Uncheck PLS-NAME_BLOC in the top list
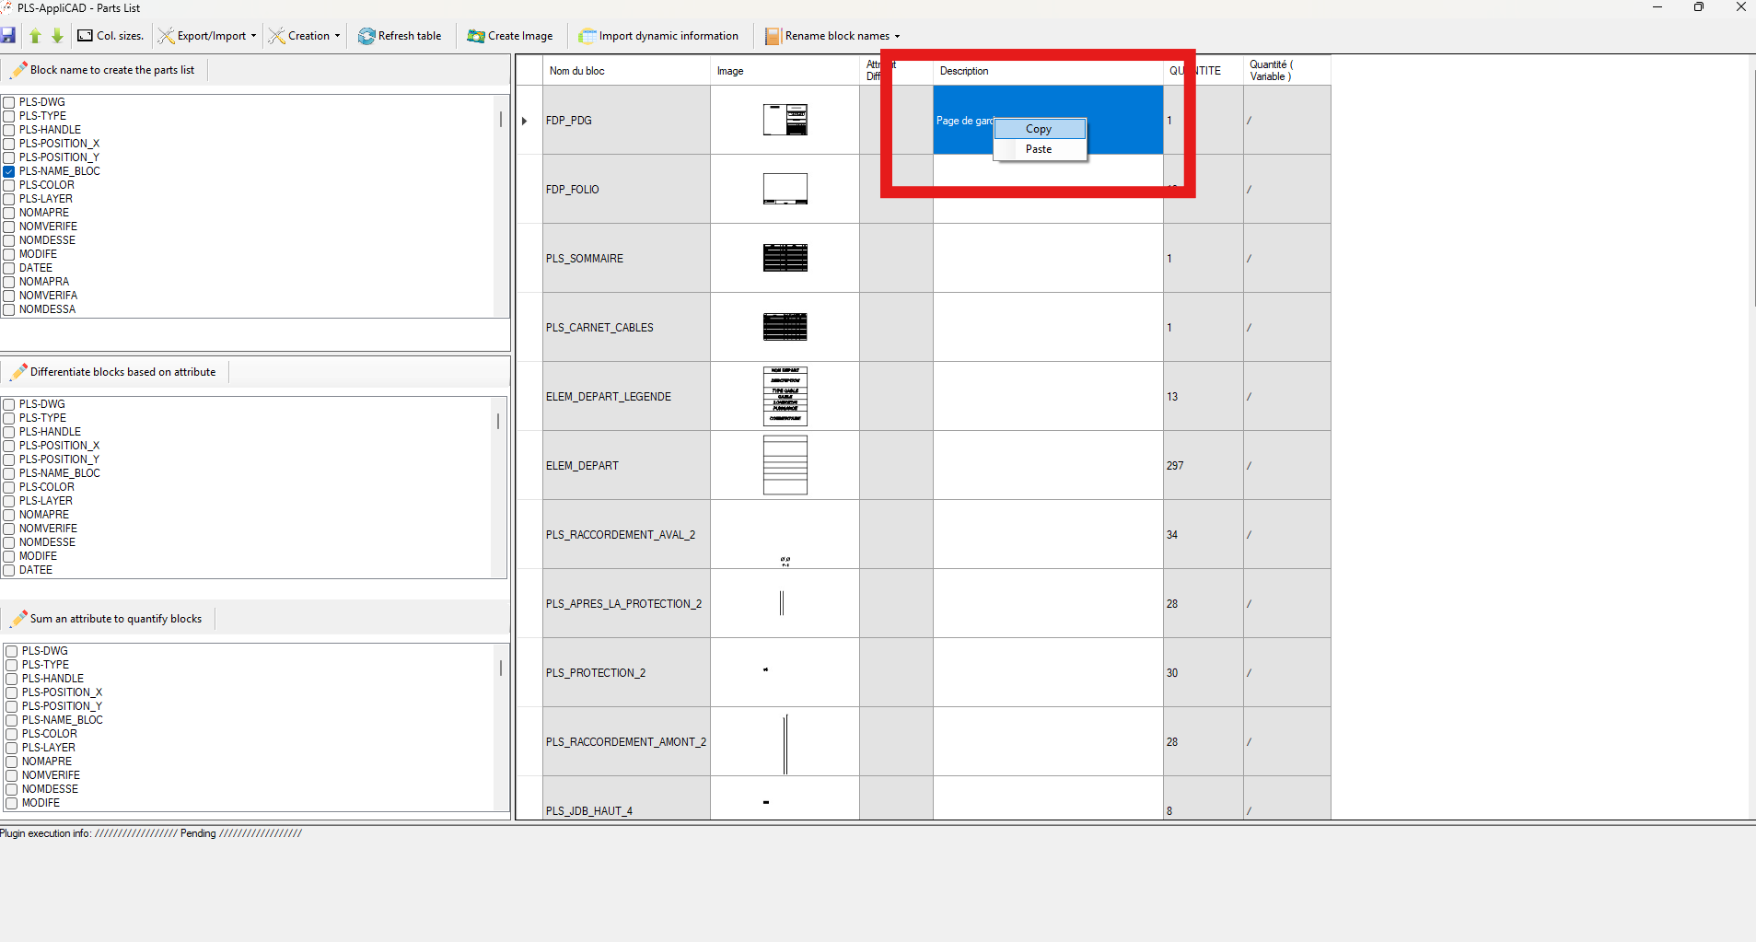 click(x=9, y=171)
